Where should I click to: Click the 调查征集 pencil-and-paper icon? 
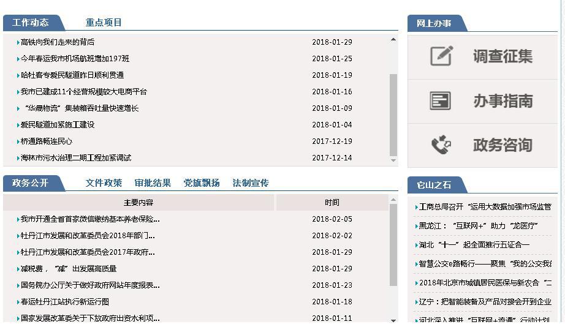click(441, 56)
